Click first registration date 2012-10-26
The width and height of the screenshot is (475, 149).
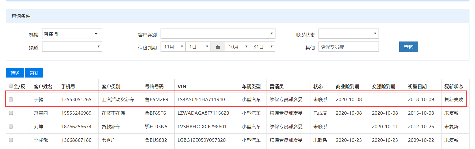(x=421, y=127)
